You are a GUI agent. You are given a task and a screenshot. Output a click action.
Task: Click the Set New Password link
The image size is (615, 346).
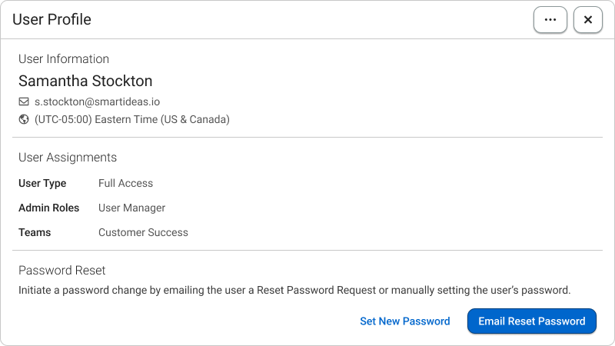click(405, 321)
